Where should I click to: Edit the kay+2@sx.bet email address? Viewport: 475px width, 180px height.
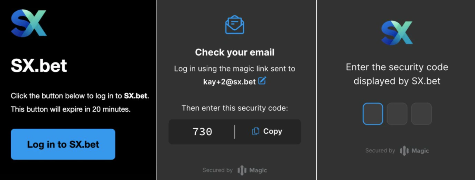(x=262, y=81)
